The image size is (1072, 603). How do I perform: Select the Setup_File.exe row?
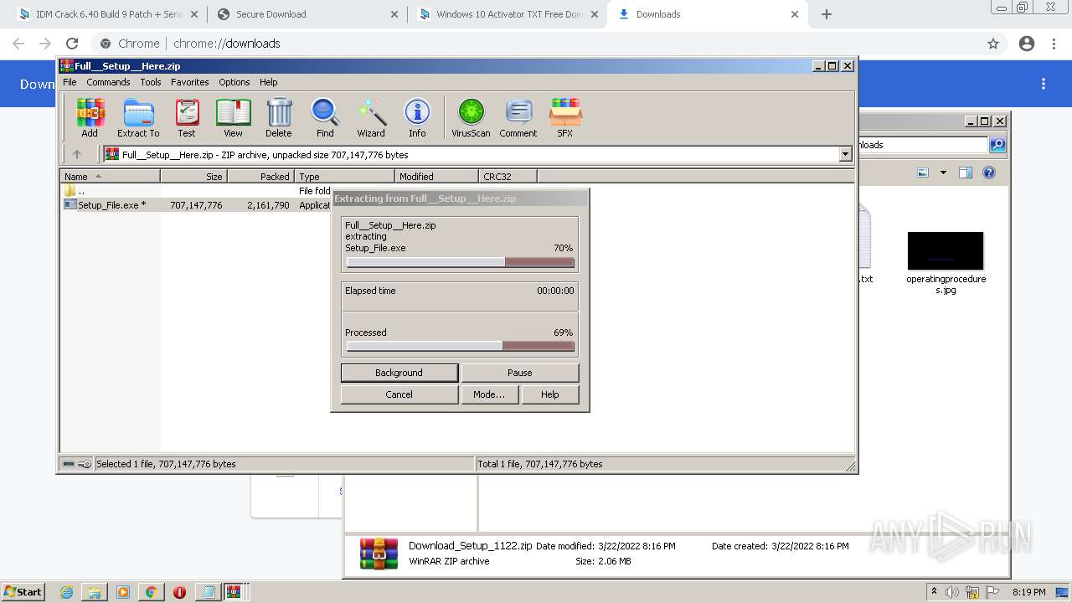[197, 205]
